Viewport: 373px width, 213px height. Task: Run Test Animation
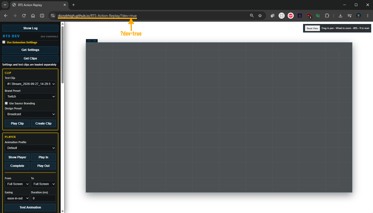click(30, 207)
